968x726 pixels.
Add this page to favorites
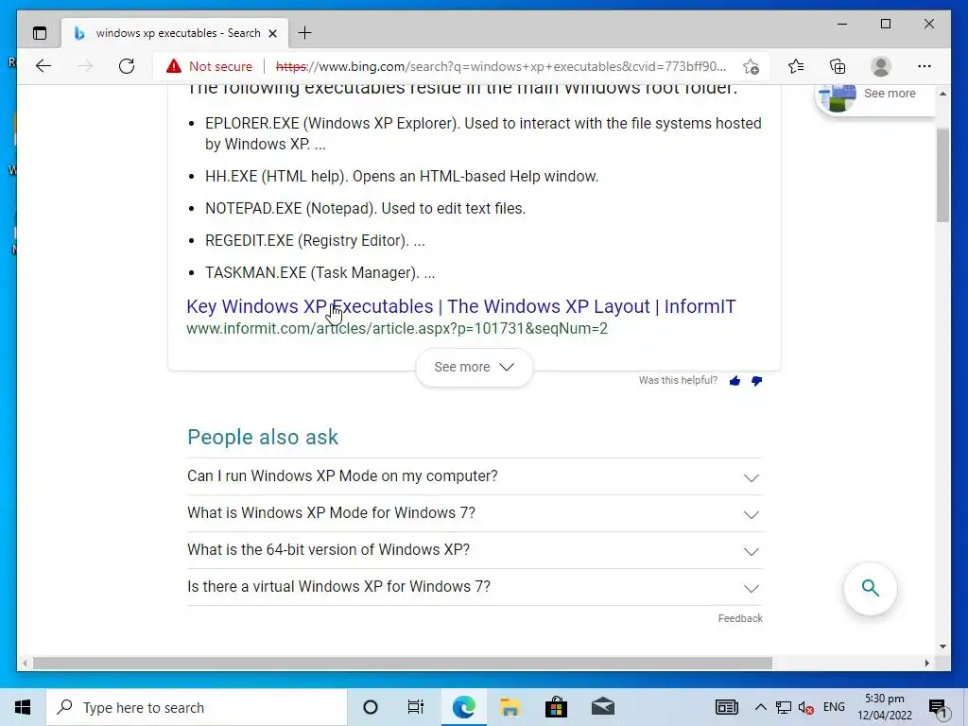[x=751, y=66]
